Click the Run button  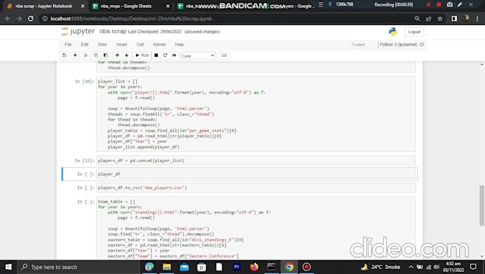(142, 56)
